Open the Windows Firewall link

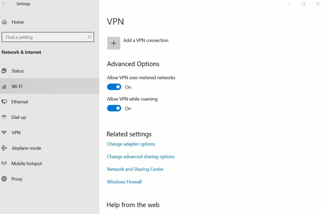[124, 182]
